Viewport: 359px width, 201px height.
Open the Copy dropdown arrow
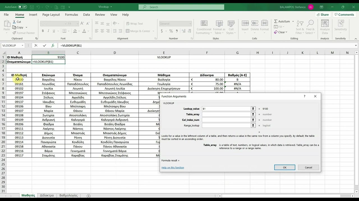coord(26,27)
